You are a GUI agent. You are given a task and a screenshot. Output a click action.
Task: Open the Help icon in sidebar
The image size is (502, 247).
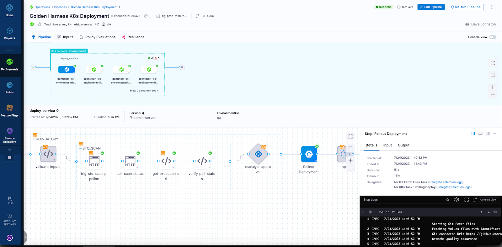pyautogui.click(x=10, y=200)
